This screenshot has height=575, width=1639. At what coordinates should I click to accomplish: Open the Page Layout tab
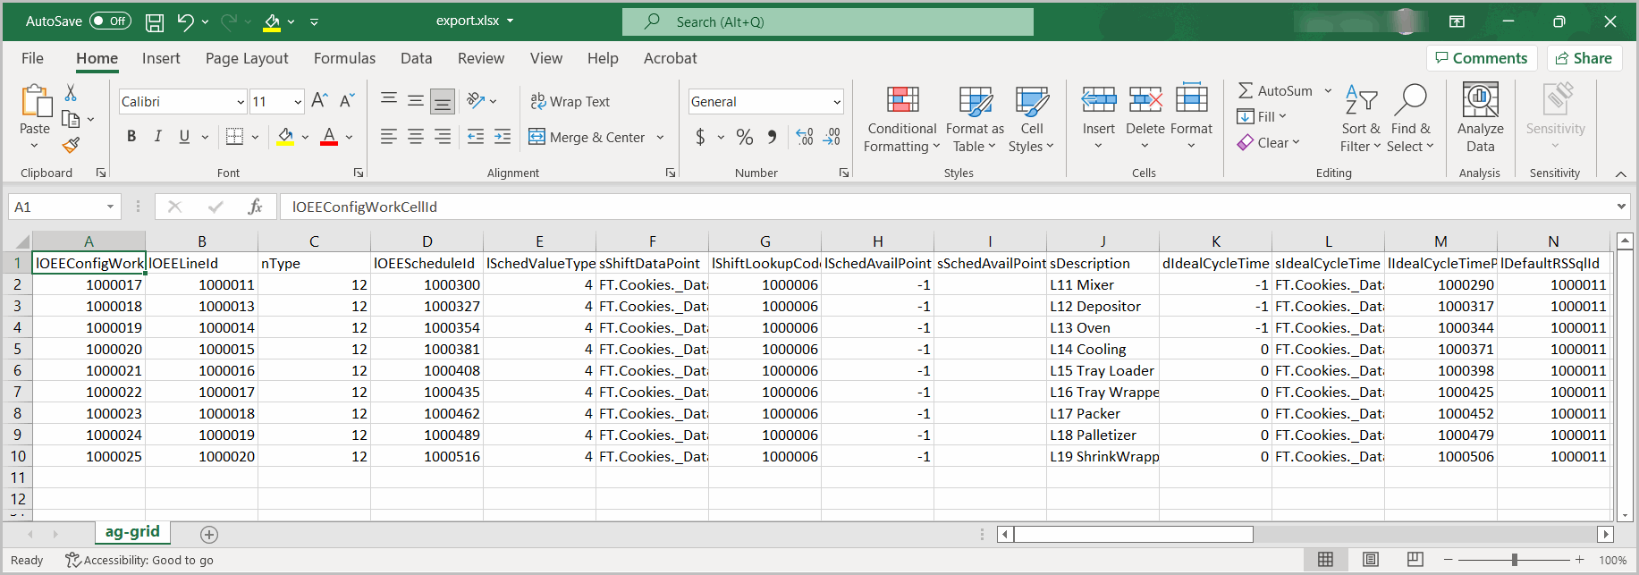[x=247, y=58]
